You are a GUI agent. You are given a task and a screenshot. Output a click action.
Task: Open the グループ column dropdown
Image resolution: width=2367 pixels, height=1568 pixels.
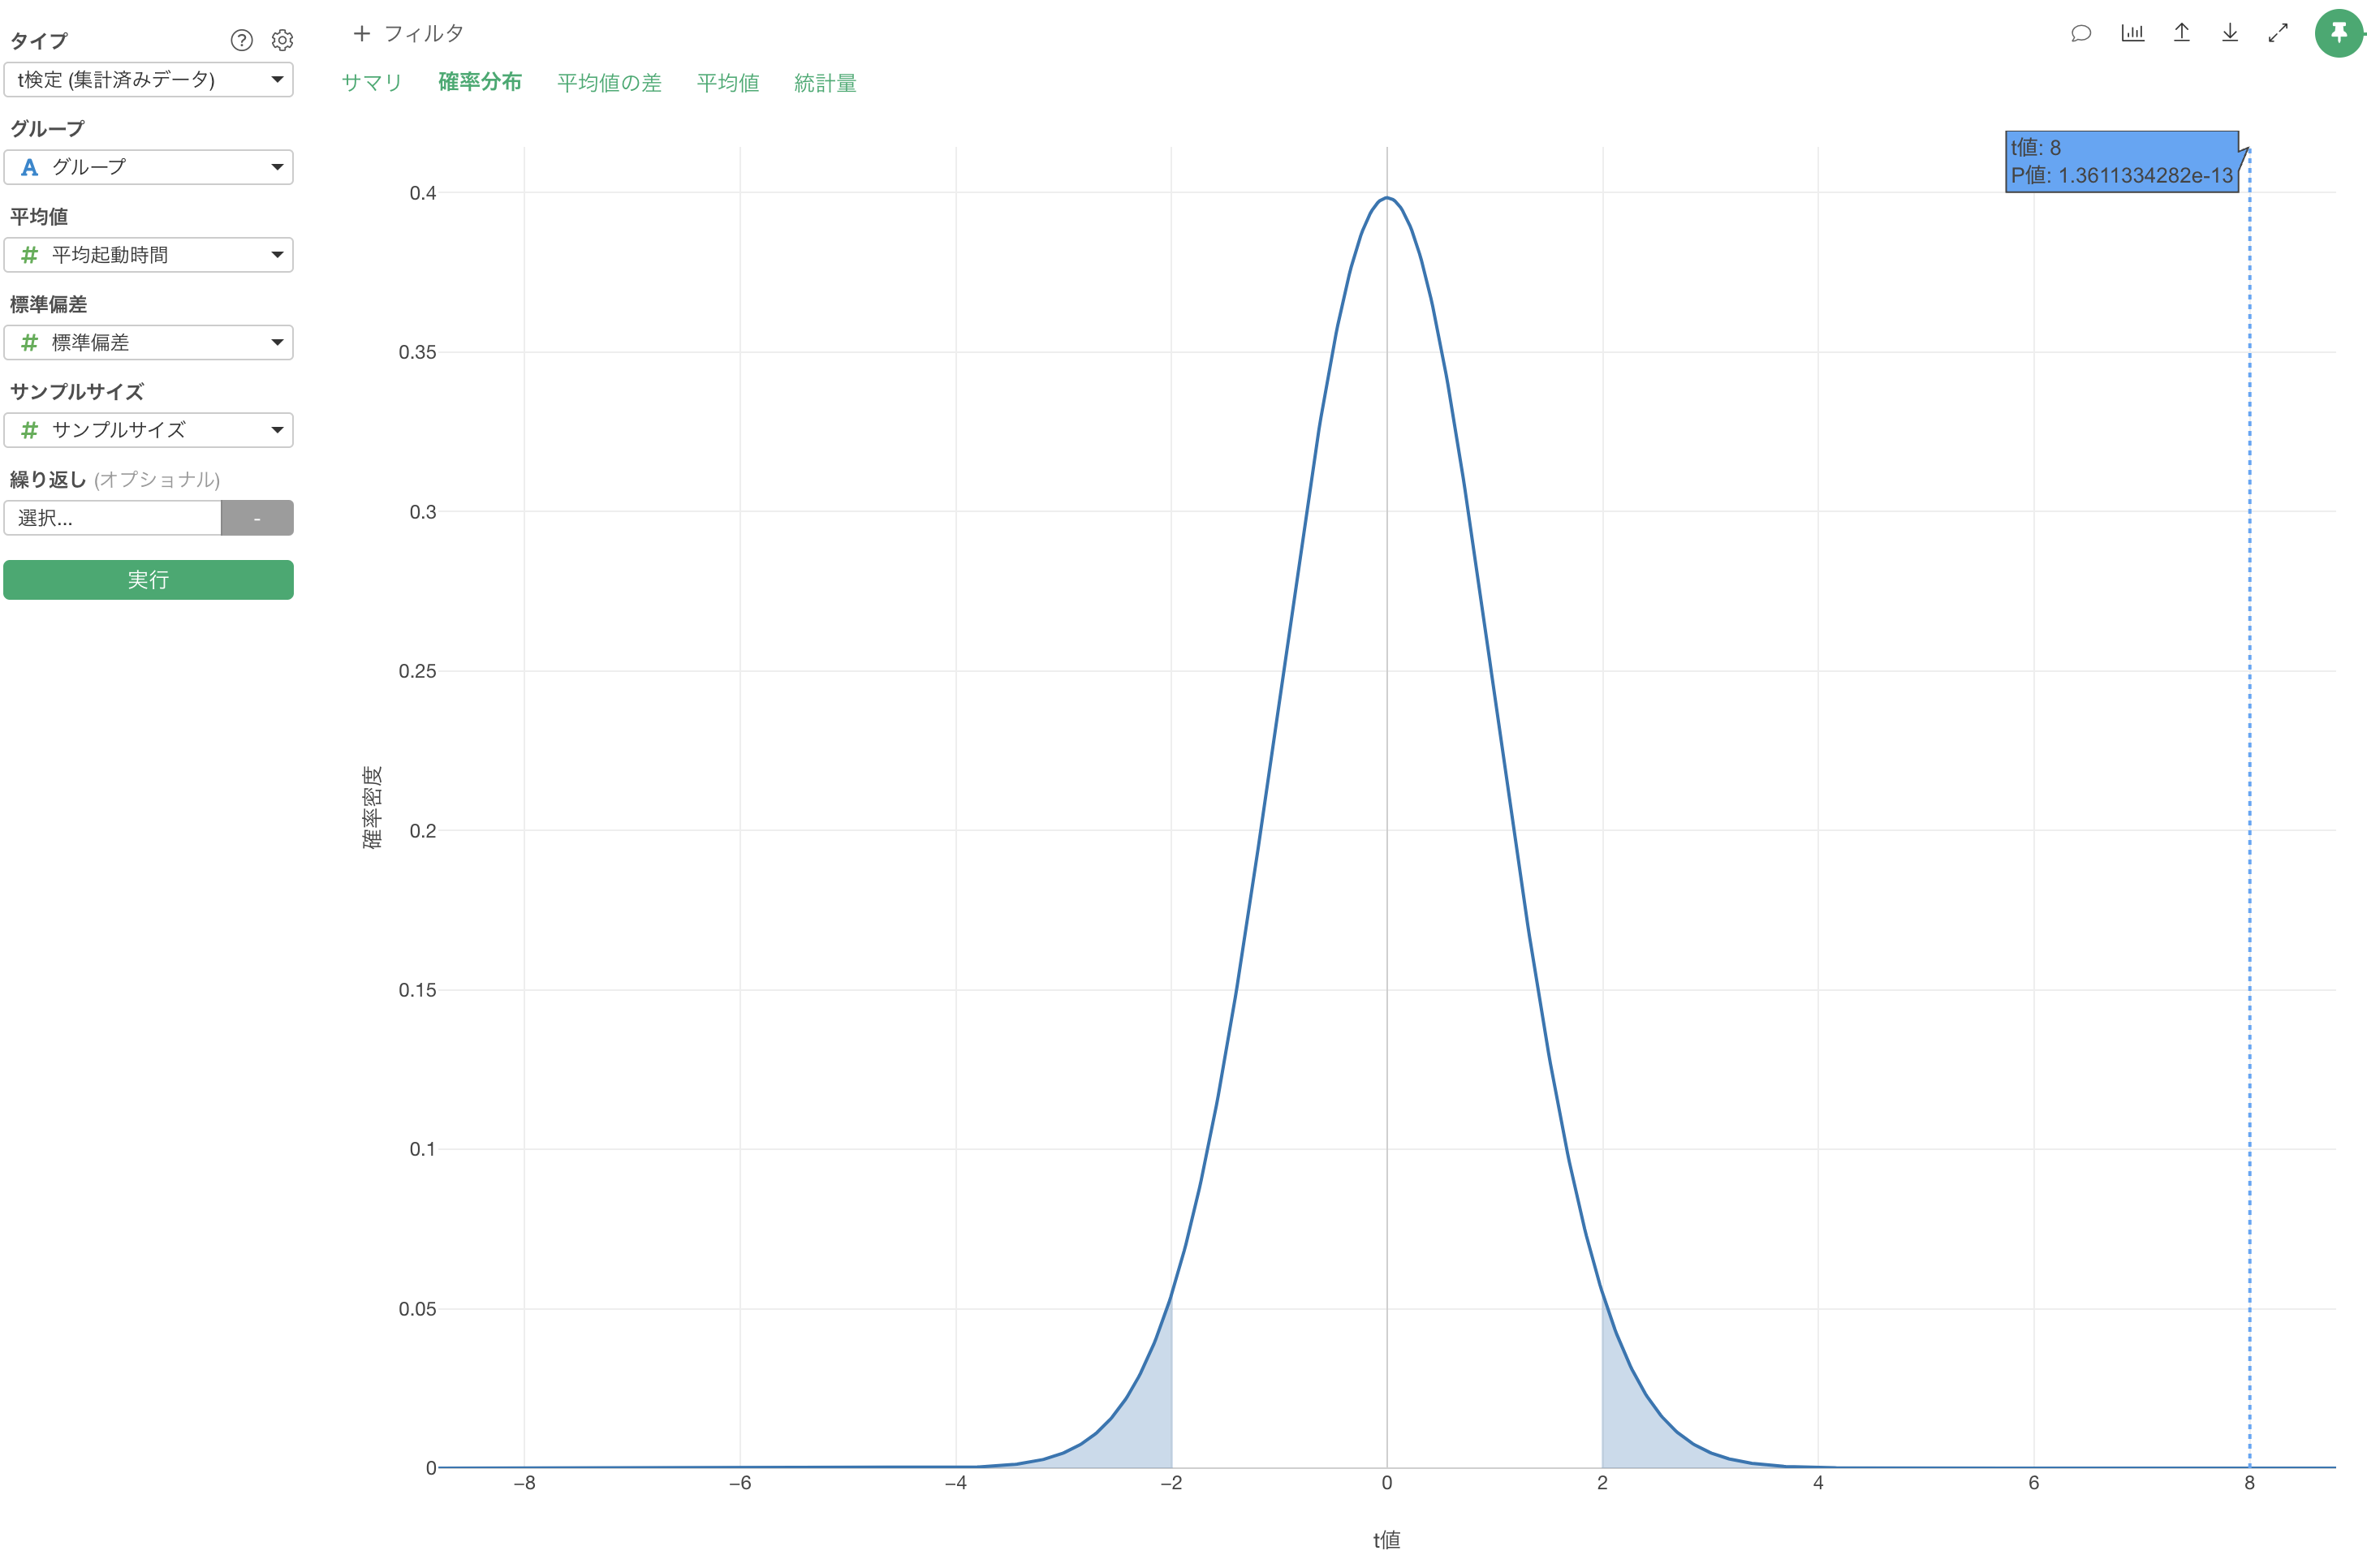coord(148,167)
